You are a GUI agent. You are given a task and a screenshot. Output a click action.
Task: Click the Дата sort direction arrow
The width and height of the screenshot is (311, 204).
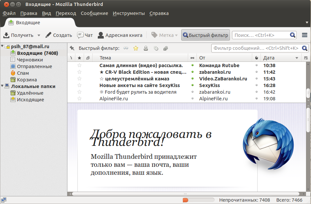[297, 58]
